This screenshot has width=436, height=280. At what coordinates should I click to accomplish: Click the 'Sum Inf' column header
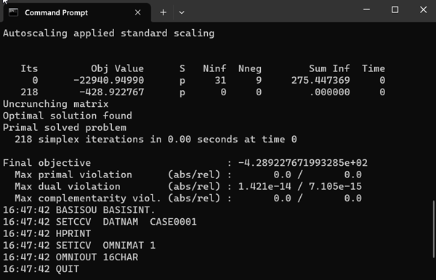tap(329, 69)
